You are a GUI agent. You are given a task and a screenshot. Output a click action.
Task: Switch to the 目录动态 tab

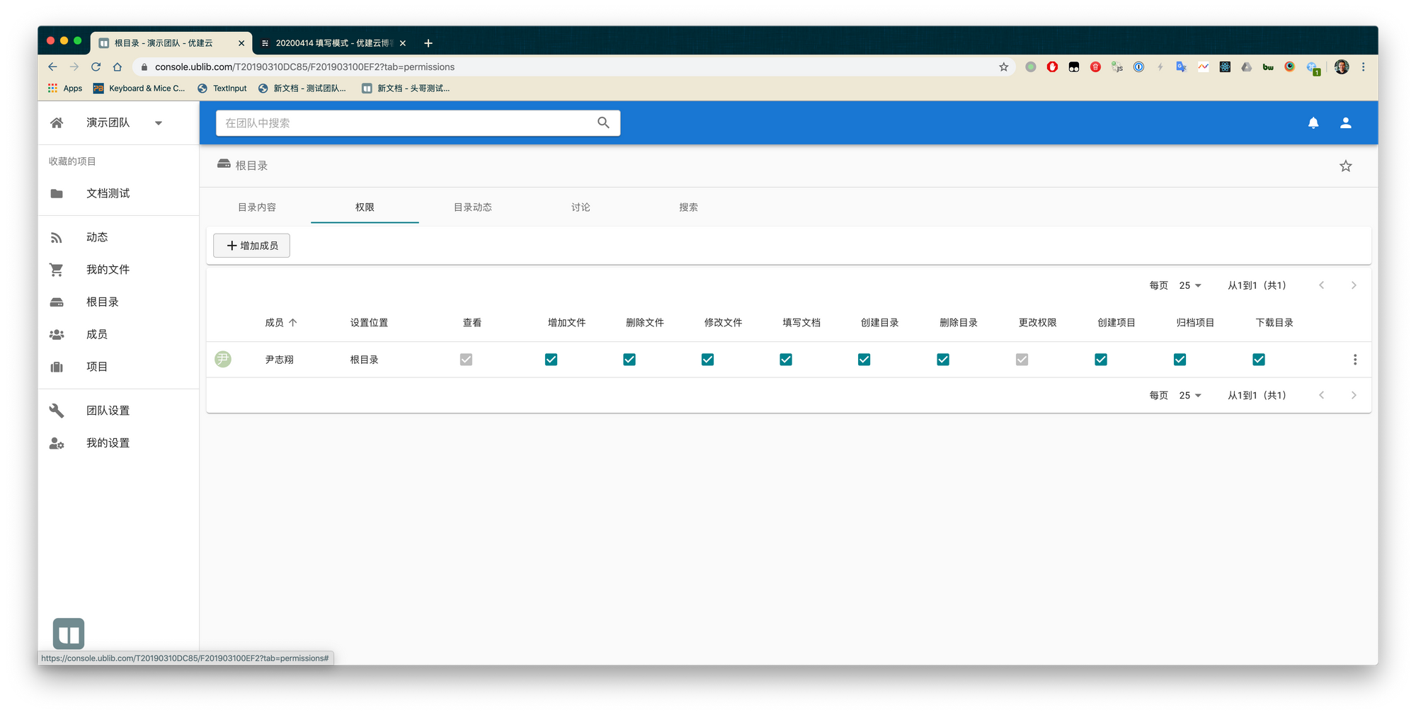click(472, 207)
